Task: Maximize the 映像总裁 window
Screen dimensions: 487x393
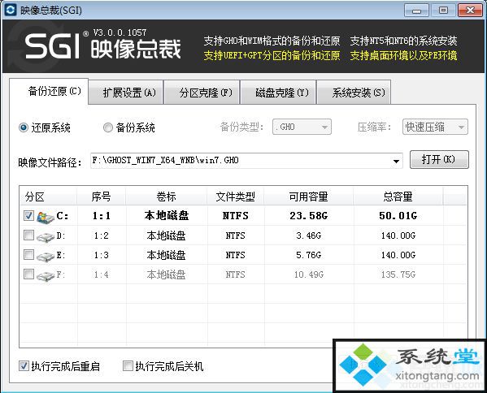Action: point(443,11)
